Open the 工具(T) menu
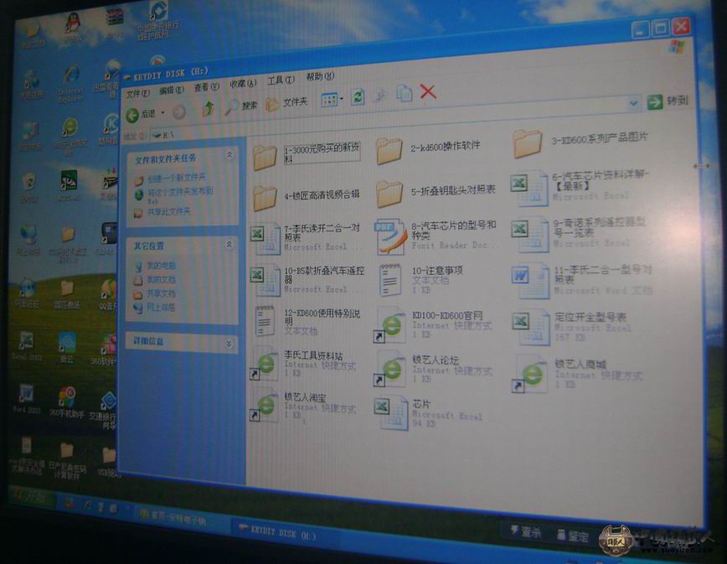Screen dimensions: 727x564 click(281, 80)
